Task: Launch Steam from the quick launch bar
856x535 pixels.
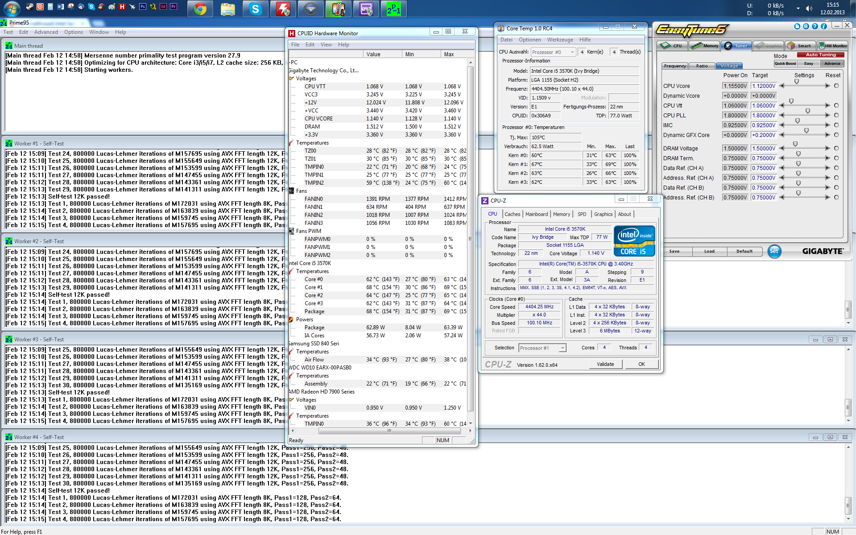Action: [29, 7]
